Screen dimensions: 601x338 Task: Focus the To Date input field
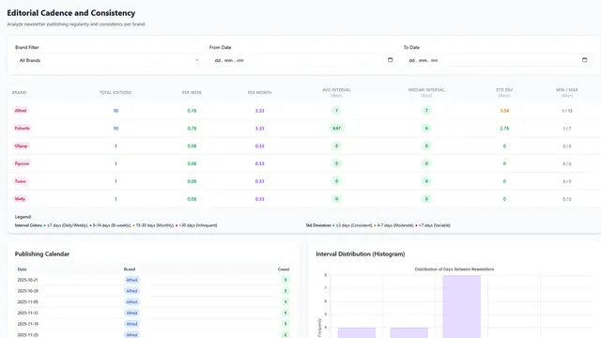[497, 60]
